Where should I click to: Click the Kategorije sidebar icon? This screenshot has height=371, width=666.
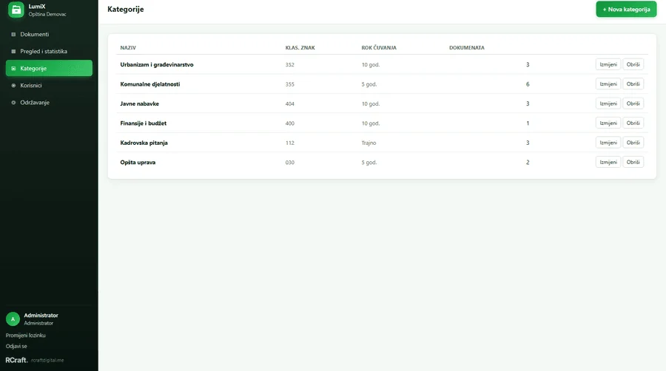tap(13, 68)
